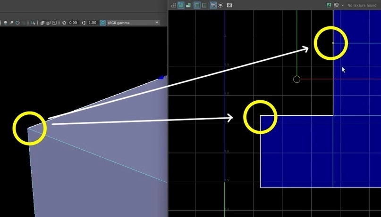Click the UV pivot circle handle
The width and height of the screenshot is (381, 217).
(296, 79)
